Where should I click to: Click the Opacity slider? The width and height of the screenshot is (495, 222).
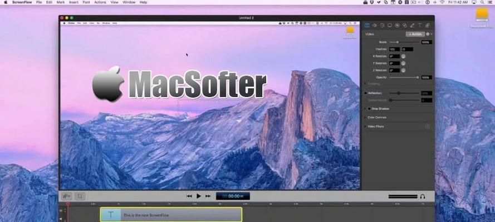point(404,77)
